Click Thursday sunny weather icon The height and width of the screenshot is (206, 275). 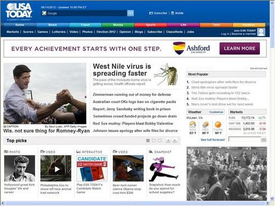coord(218,125)
